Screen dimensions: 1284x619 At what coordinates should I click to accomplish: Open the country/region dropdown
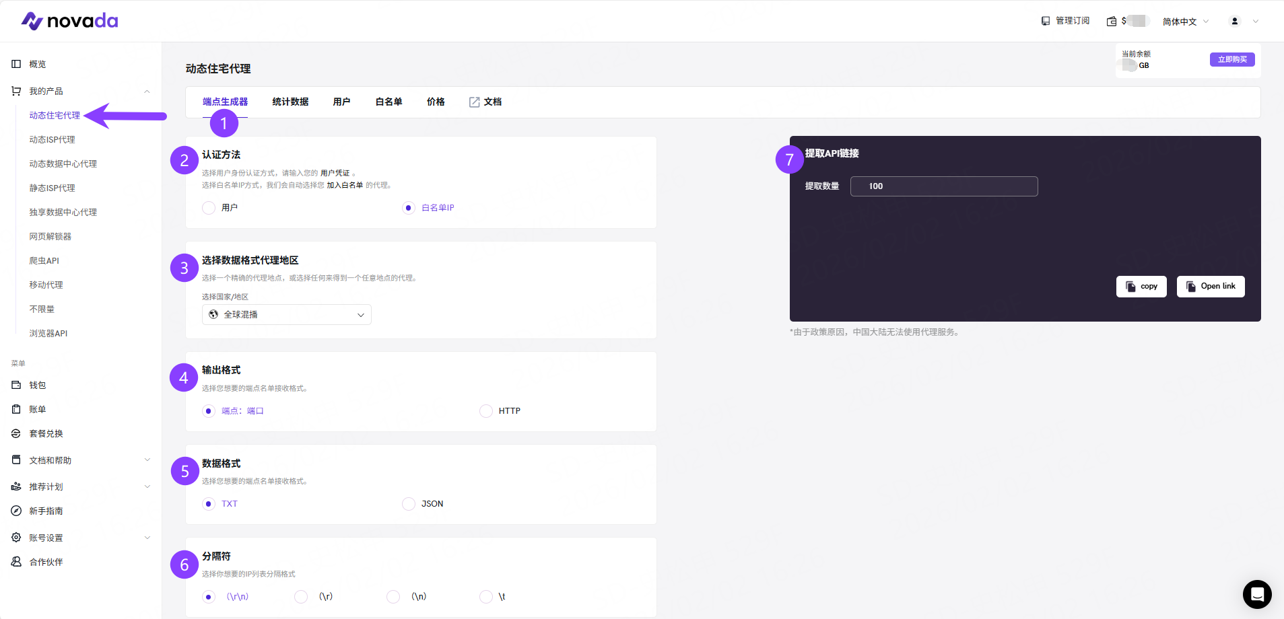[x=286, y=315]
